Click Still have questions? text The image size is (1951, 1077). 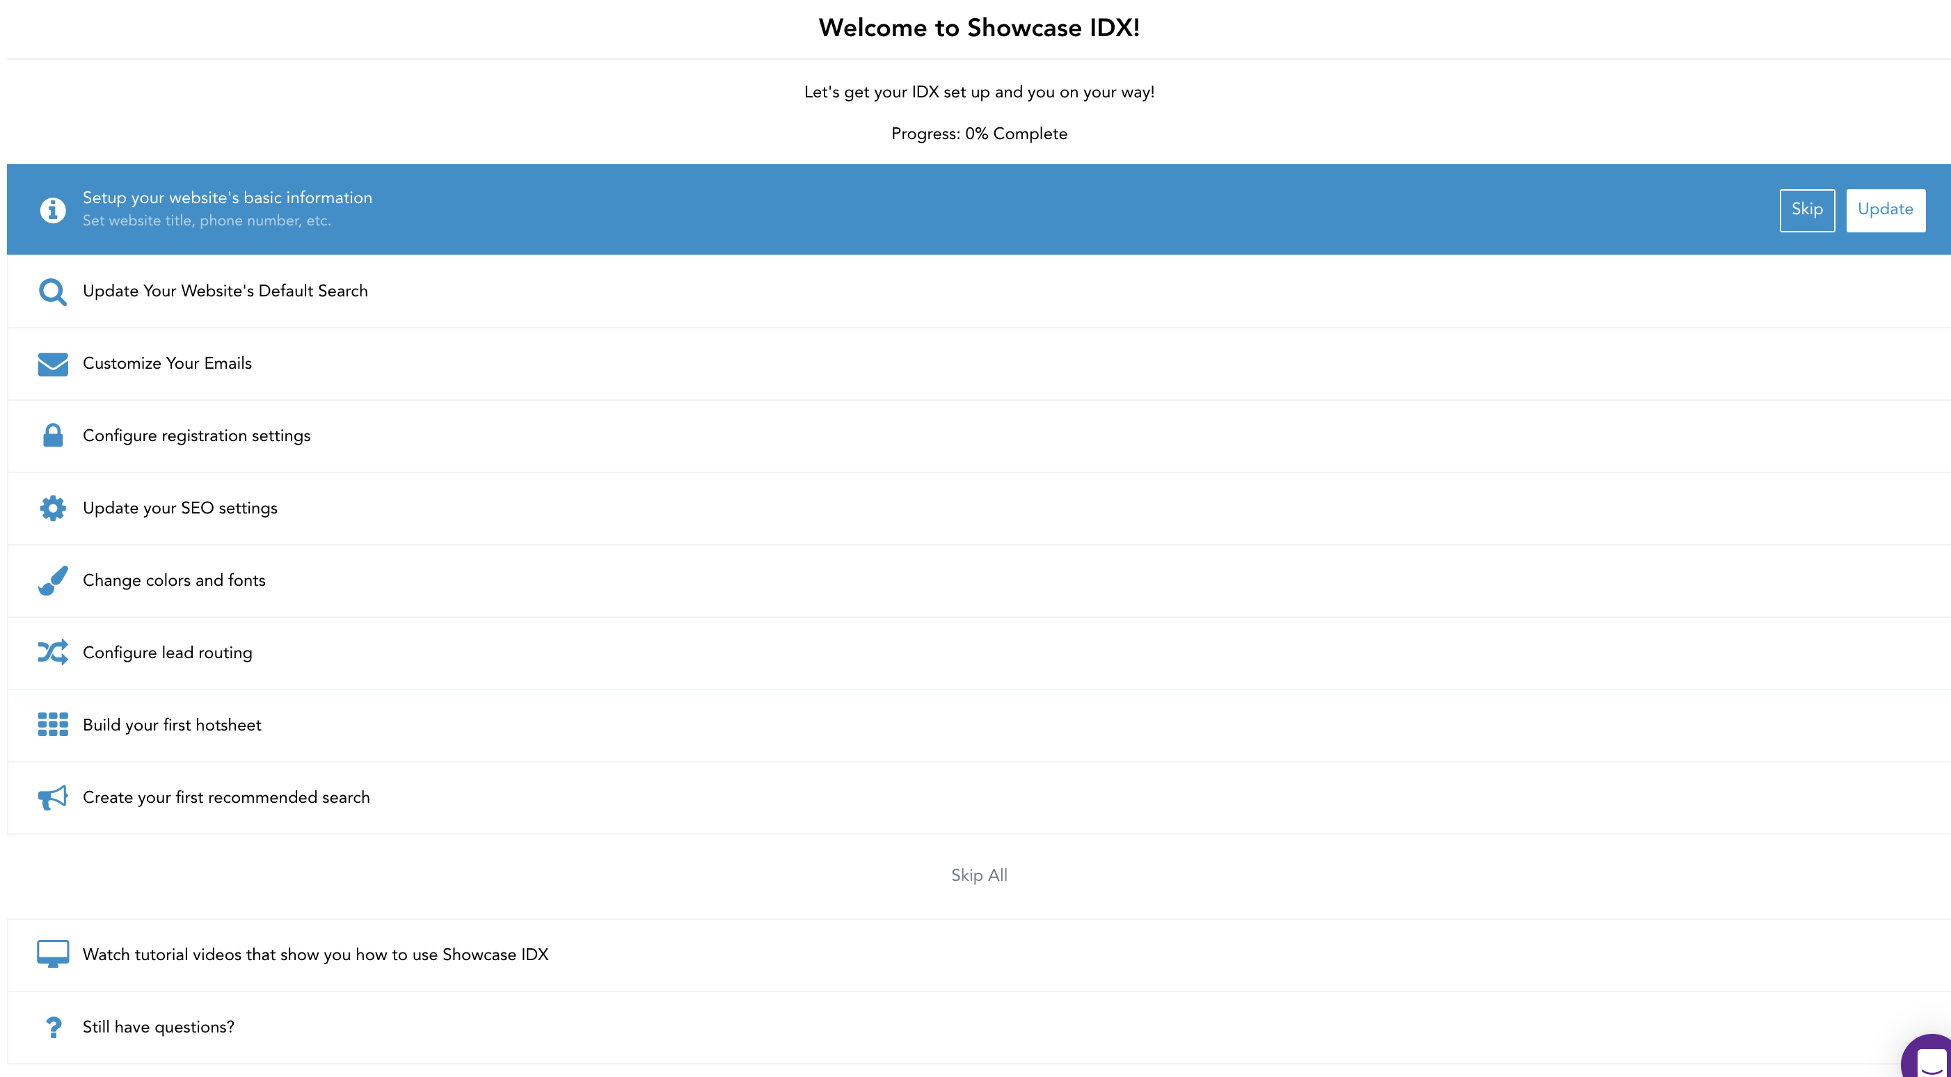coord(158,1028)
